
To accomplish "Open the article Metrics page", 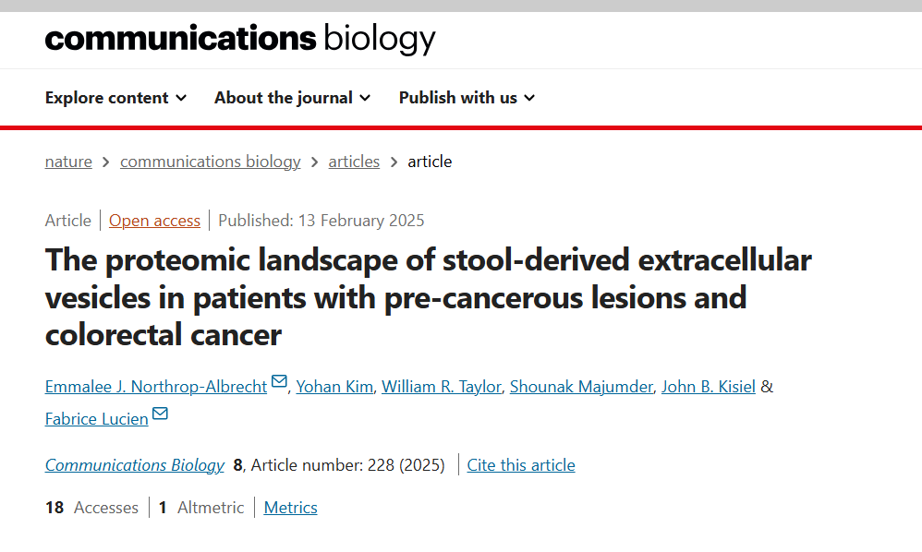I will [290, 508].
